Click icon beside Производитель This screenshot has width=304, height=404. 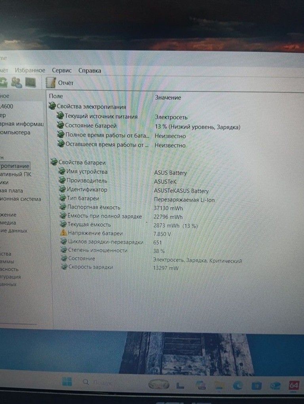(x=62, y=180)
